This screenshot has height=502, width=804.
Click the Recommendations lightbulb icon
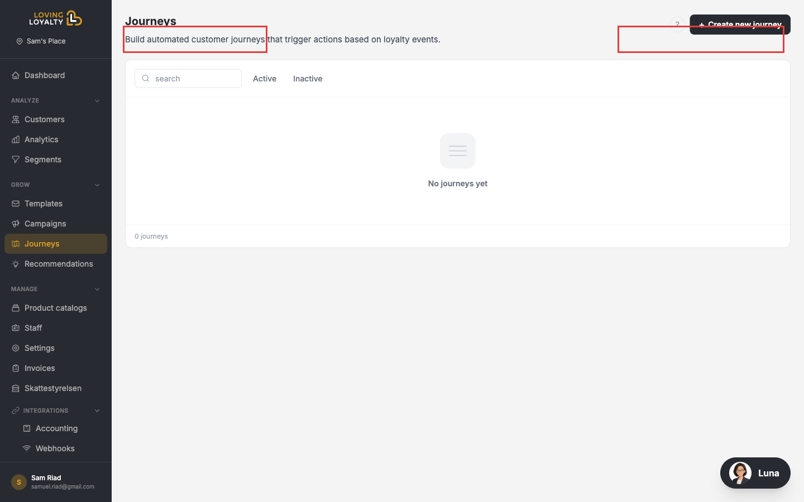[x=16, y=264]
